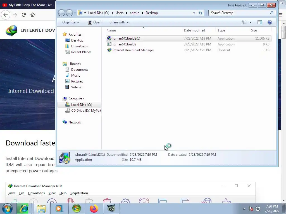Click the Explorer back arrow button

tap(61, 13)
